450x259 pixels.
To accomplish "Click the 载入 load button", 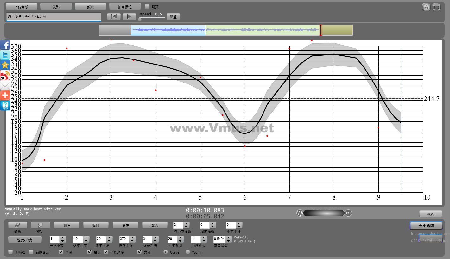I will tap(155, 225).
